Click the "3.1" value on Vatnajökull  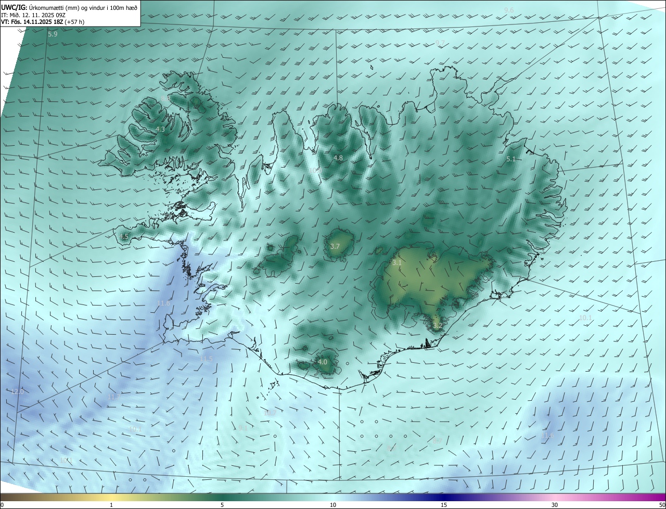(397, 263)
